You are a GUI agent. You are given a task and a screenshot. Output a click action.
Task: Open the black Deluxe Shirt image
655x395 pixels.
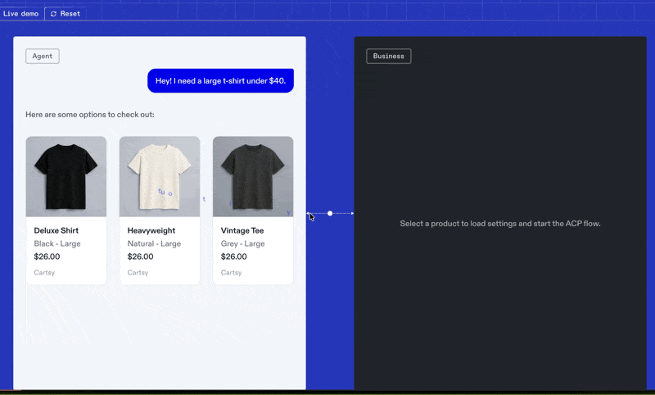(66, 176)
